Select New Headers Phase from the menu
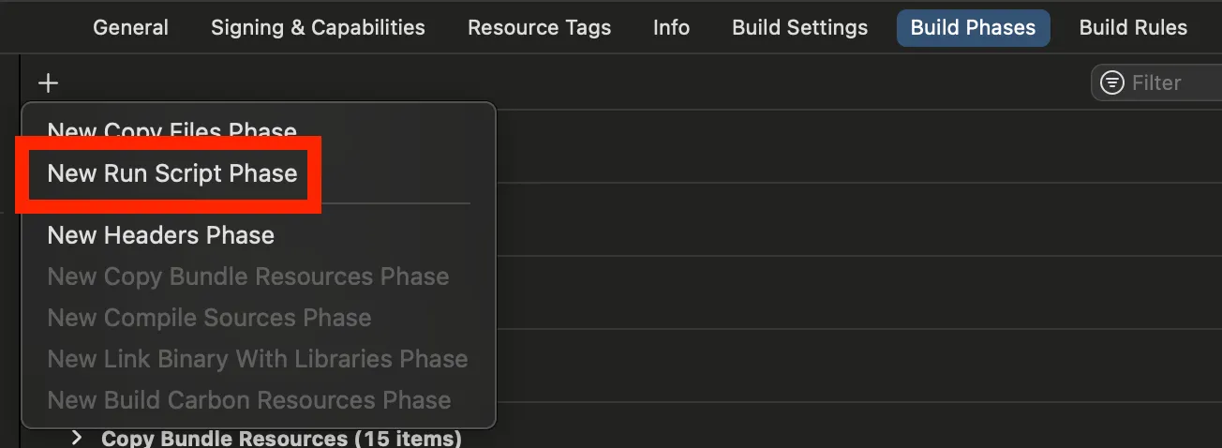The image size is (1222, 448). pyautogui.click(x=161, y=235)
